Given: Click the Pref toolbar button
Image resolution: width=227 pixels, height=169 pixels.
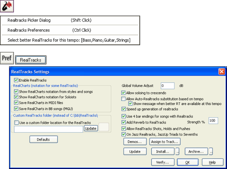Looking at the screenshot, I should [7, 58].
